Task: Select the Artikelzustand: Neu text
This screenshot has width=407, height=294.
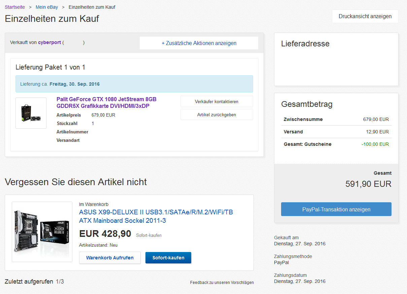Action: (98, 245)
